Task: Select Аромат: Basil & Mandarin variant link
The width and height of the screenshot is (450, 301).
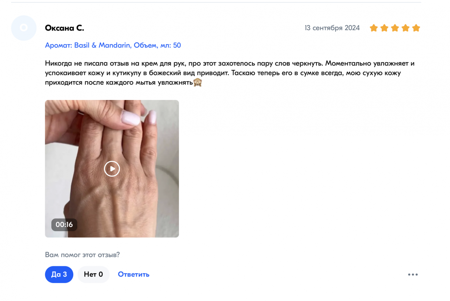Action: coord(88,45)
